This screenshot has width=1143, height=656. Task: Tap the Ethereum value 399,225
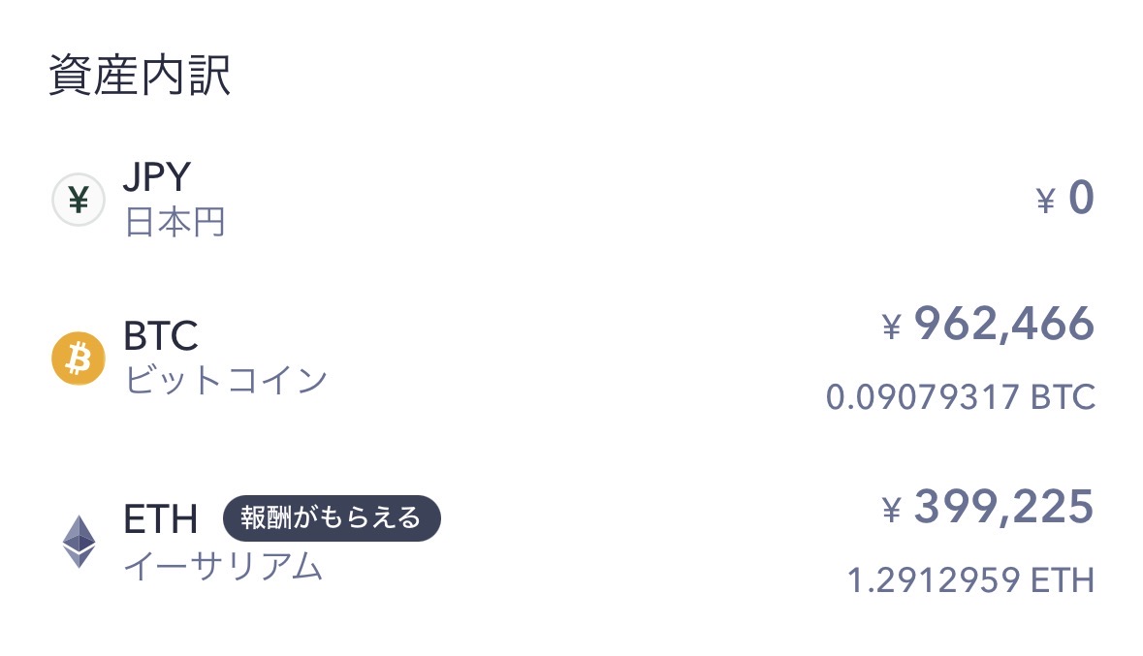[1003, 507]
